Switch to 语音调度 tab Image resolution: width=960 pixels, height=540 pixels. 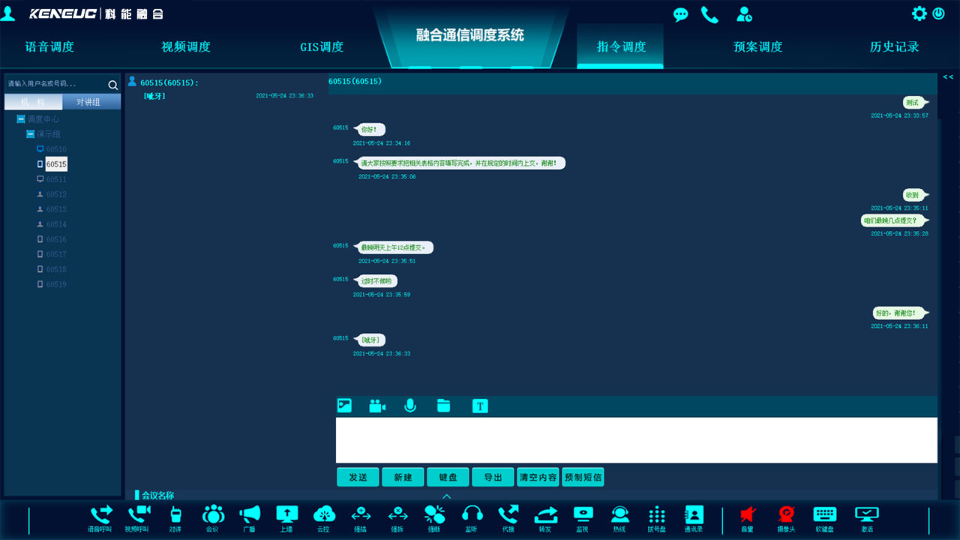pyautogui.click(x=49, y=46)
